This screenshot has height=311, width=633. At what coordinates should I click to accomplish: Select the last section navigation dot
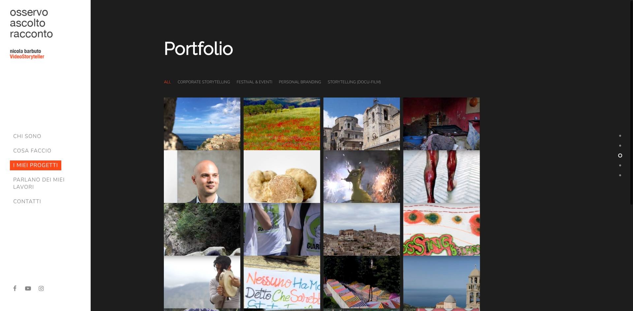(620, 175)
